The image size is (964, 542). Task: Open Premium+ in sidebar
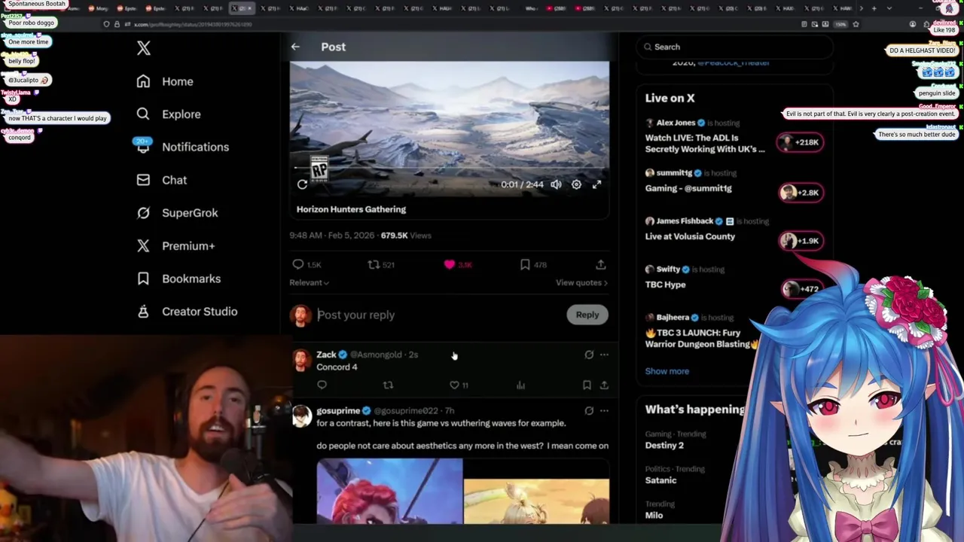(175, 245)
